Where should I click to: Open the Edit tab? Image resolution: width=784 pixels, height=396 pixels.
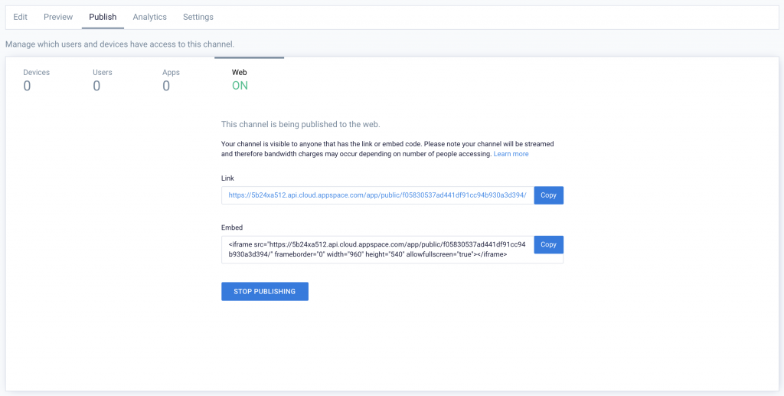20,17
